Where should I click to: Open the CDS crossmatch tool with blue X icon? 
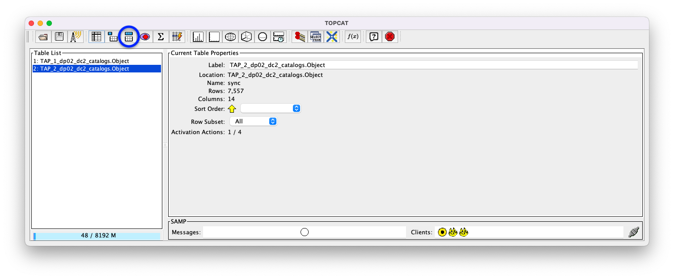pos(331,36)
